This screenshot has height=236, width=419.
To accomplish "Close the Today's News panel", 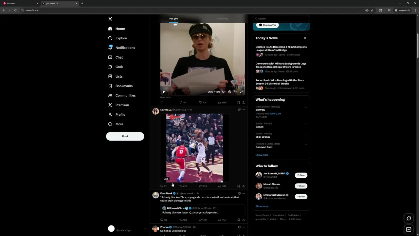I will pos(305,38).
